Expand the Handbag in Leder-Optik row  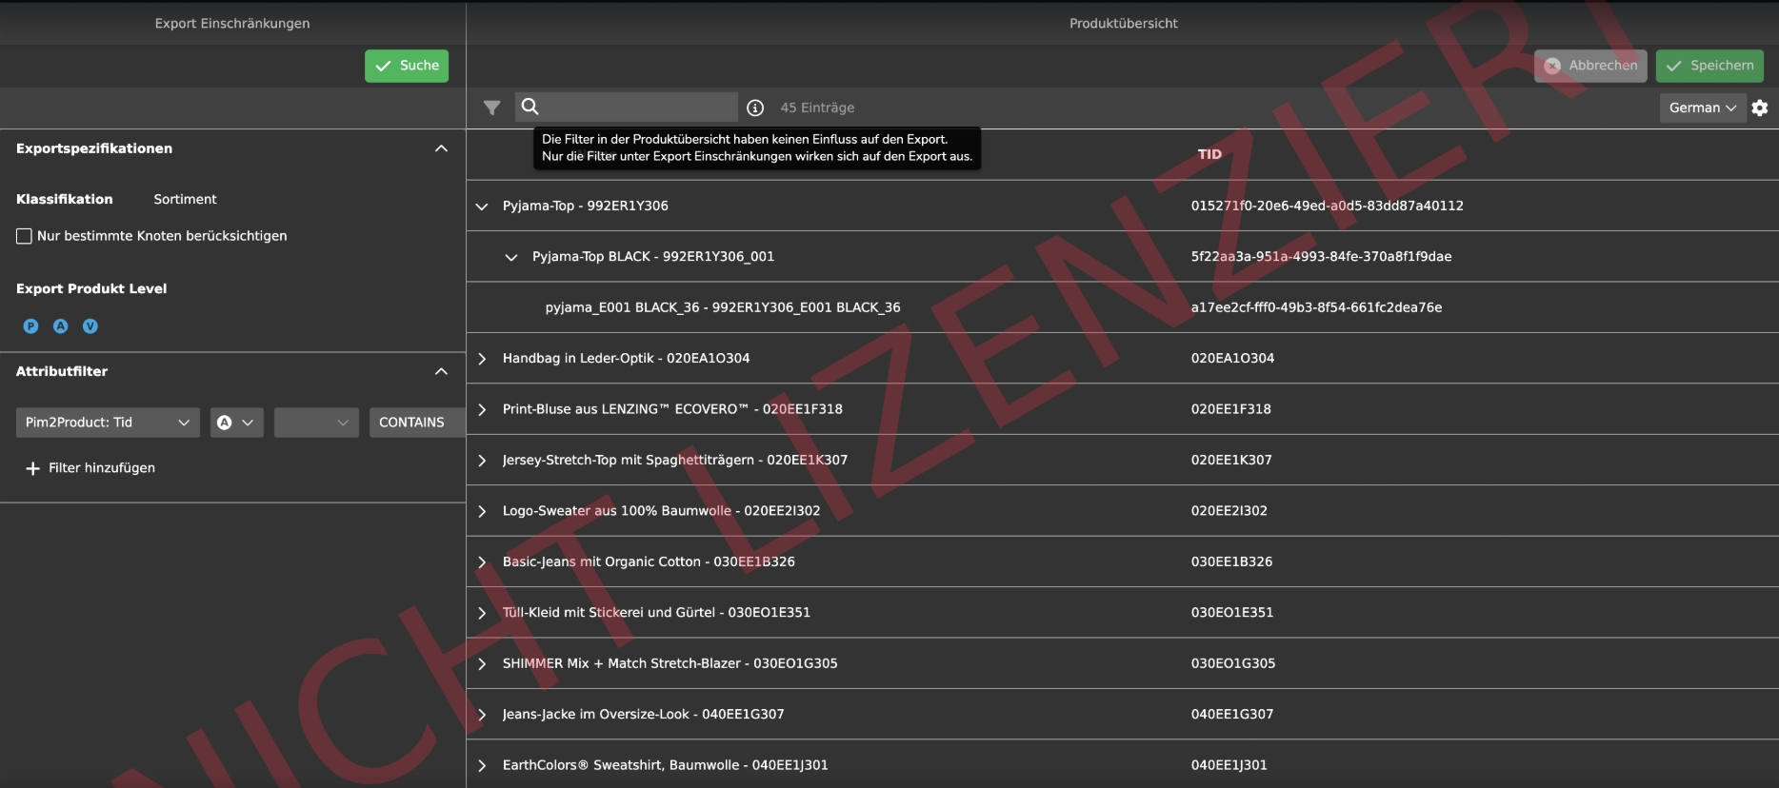(x=482, y=359)
